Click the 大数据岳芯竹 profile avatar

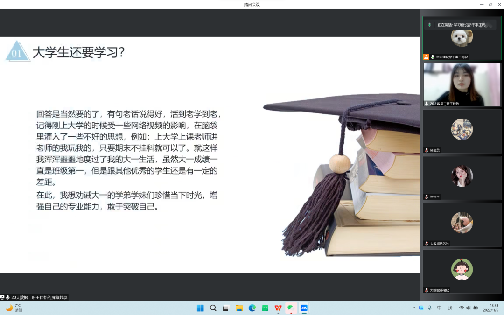[x=462, y=223]
